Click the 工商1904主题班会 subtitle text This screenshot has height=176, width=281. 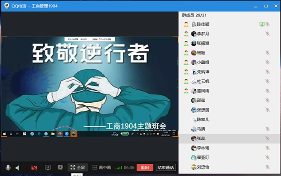[136, 126]
